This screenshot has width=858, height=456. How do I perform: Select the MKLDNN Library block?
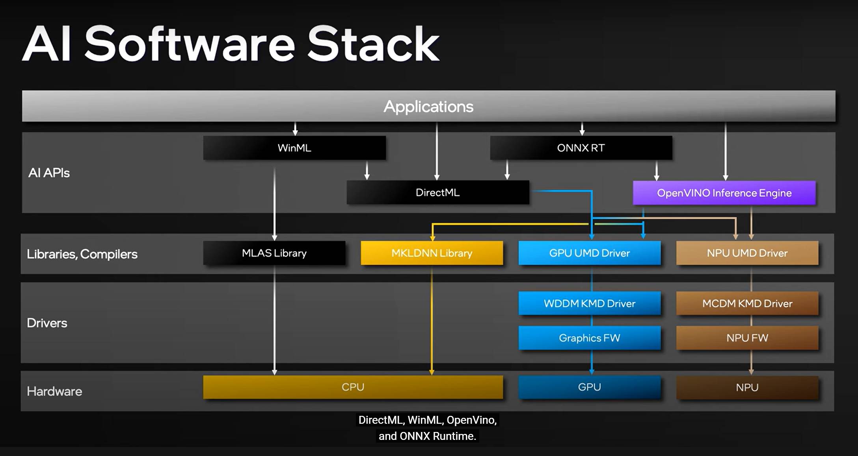pyautogui.click(x=432, y=253)
